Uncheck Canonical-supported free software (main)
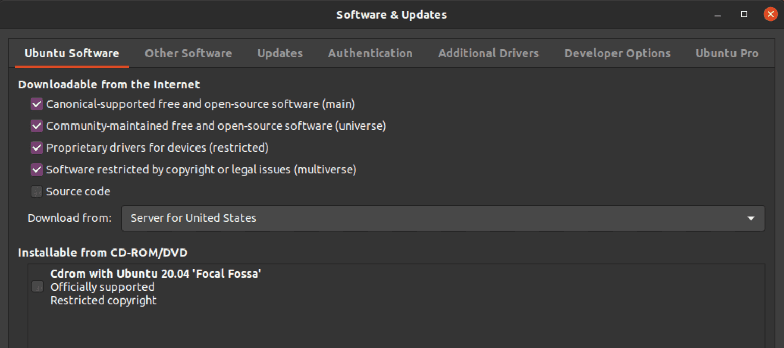Screen dimensions: 784x348 click(x=36, y=104)
